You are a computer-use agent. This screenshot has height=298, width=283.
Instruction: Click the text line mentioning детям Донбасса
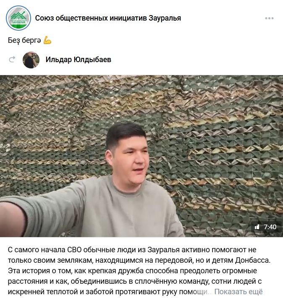point(139,260)
